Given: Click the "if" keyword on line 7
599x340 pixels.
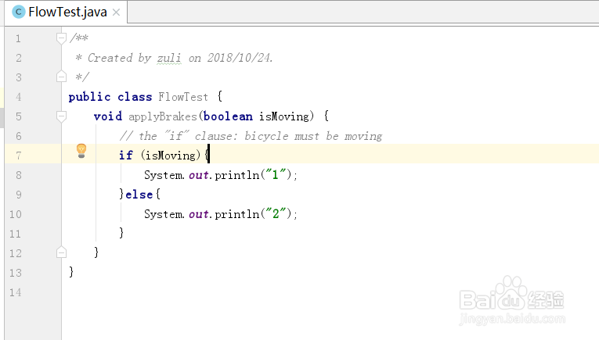Looking at the screenshot, I should pos(126,155).
